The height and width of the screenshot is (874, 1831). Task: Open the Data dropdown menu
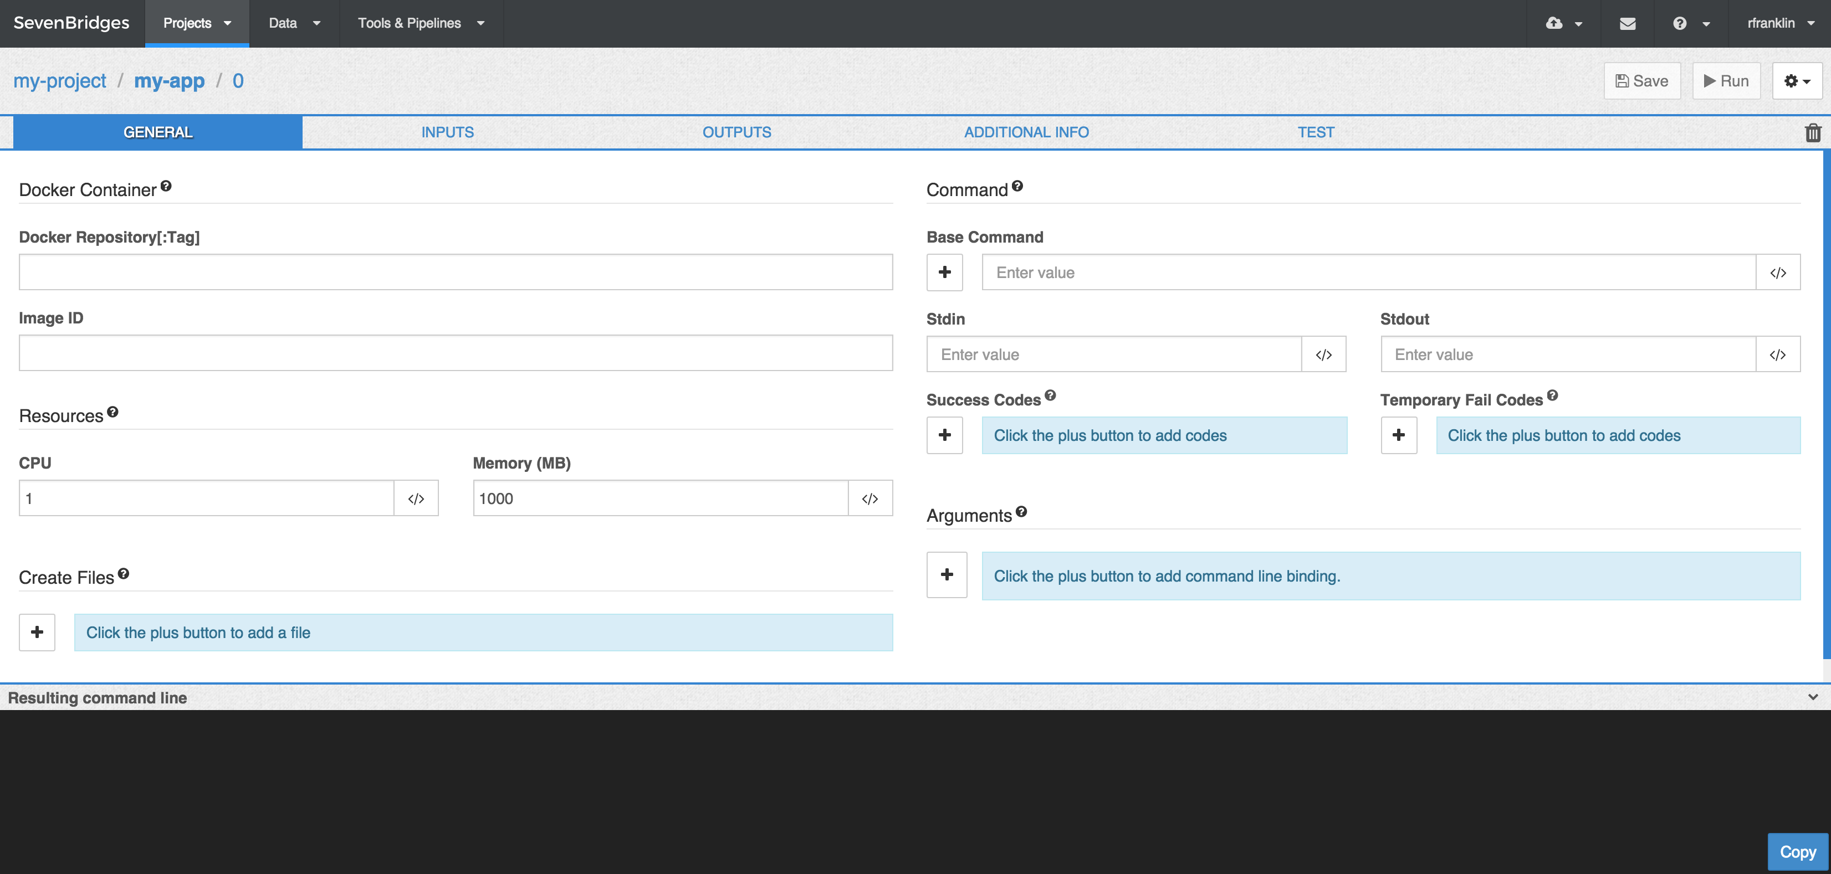coord(293,21)
